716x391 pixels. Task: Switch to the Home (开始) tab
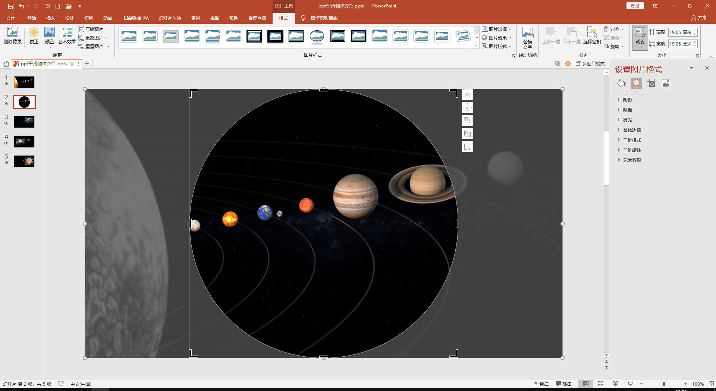coord(31,18)
